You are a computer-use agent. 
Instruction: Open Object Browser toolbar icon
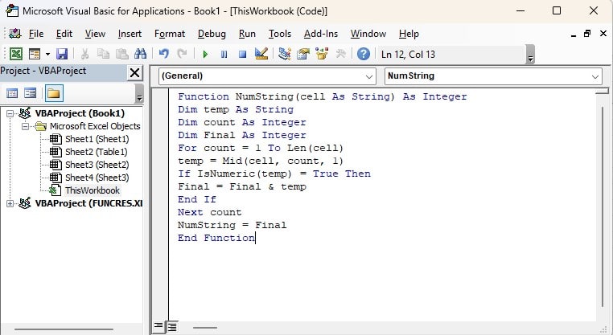[x=322, y=54]
